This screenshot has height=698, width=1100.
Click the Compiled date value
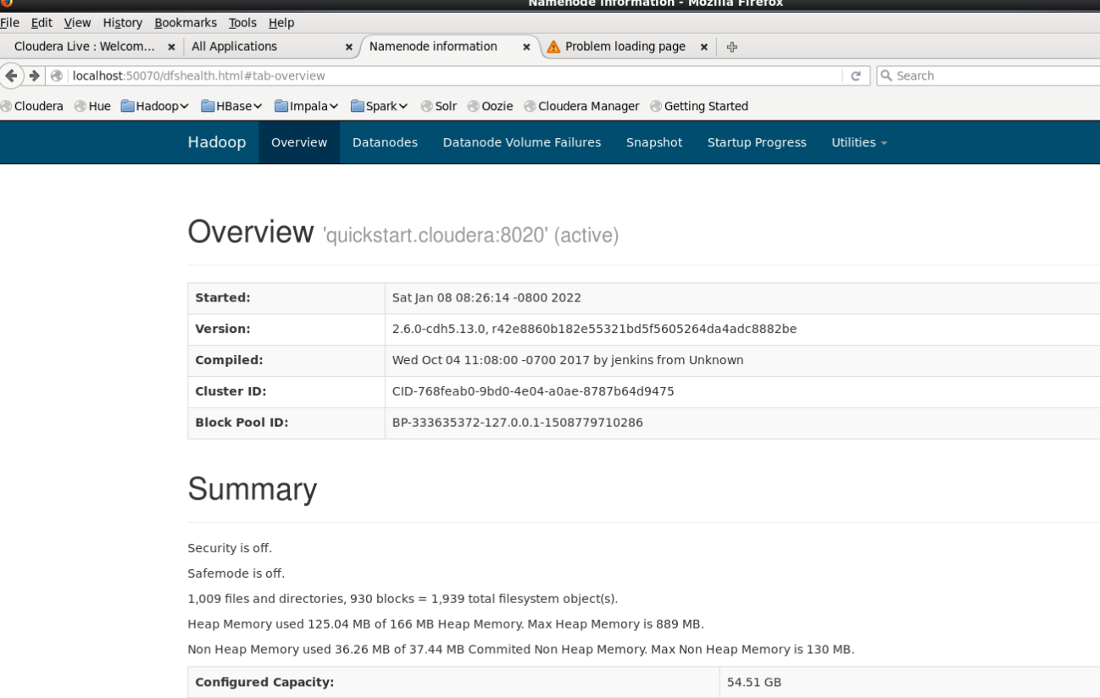point(568,360)
